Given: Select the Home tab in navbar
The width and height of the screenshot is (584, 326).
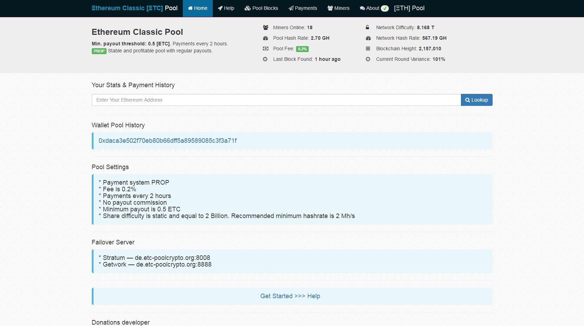Looking at the screenshot, I should (198, 8).
